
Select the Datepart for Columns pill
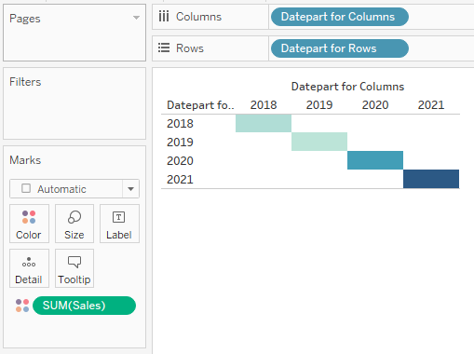tap(340, 17)
